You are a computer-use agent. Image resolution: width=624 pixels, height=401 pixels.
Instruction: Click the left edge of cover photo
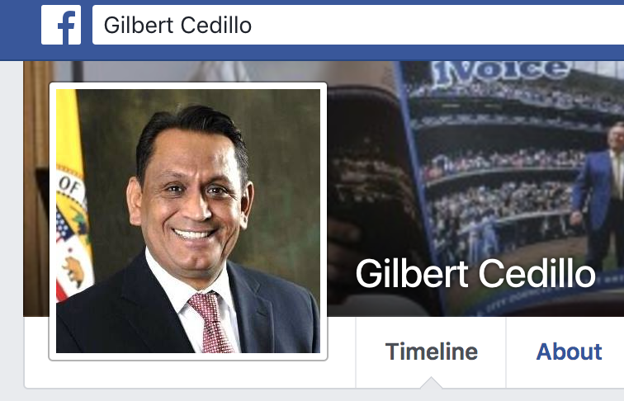(35, 187)
